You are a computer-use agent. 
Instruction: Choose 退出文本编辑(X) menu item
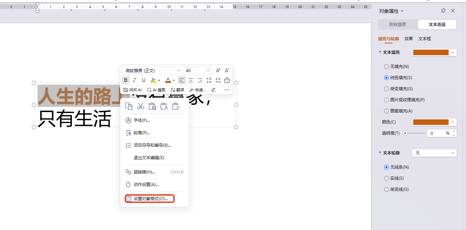click(155, 158)
